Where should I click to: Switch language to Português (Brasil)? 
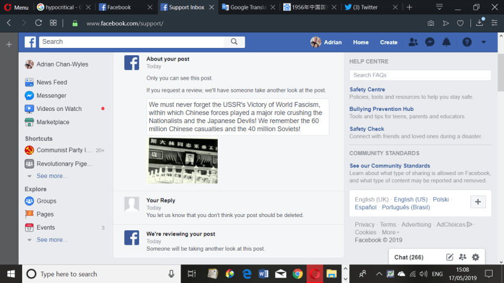[406, 207]
